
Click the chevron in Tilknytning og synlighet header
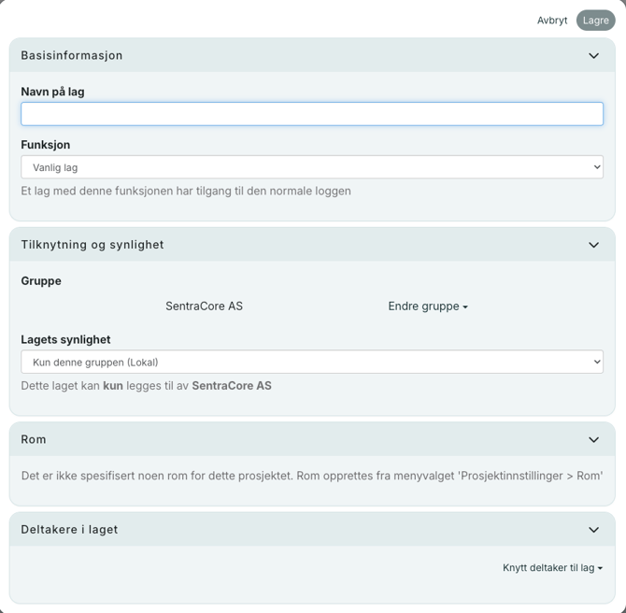(593, 245)
